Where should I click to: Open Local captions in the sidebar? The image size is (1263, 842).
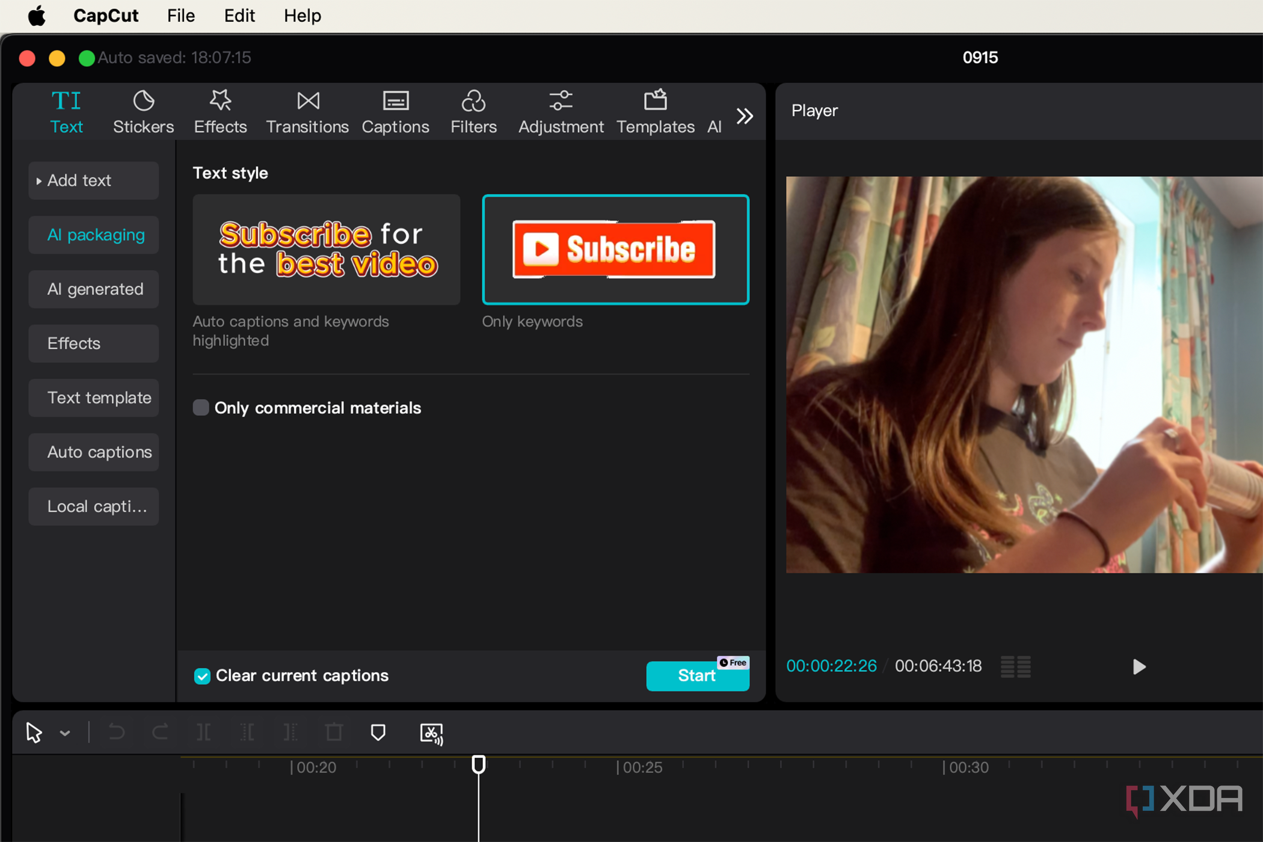(93, 506)
